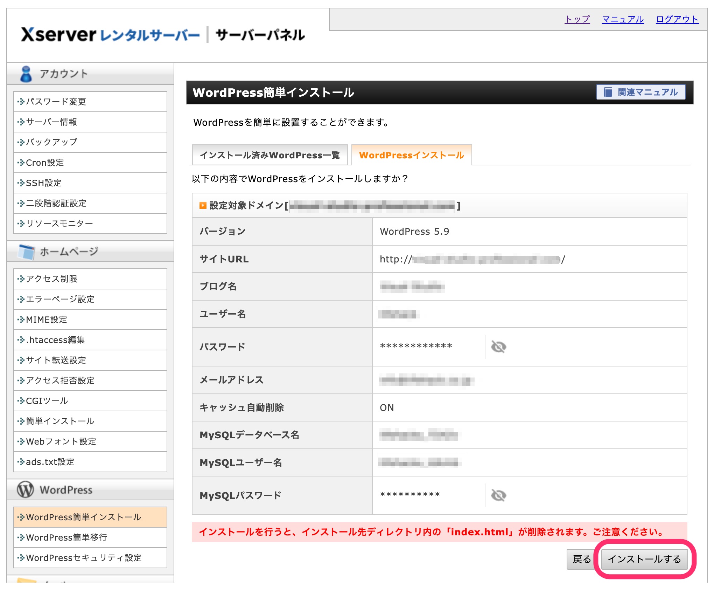Open リソースモニター in the sidebar
The image size is (714, 597).
click(90, 224)
